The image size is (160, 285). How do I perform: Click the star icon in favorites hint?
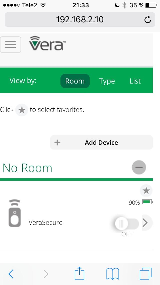click(22, 110)
